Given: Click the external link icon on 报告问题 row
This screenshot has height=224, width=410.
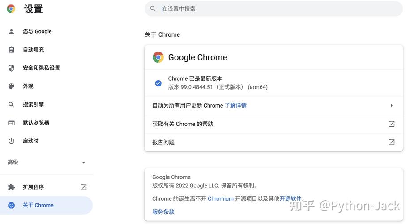Looking at the screenshot, I should point(392,142).
